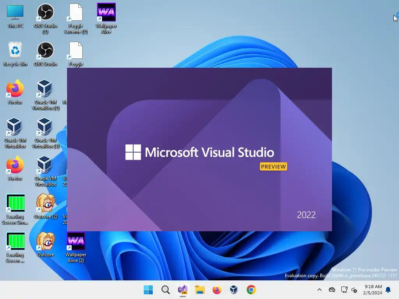Image resolution: width=399 pixels, height=299 pixels.
Task: Click Visual Studio Preview taskbar icon
Action: click(x=183, y=290)
